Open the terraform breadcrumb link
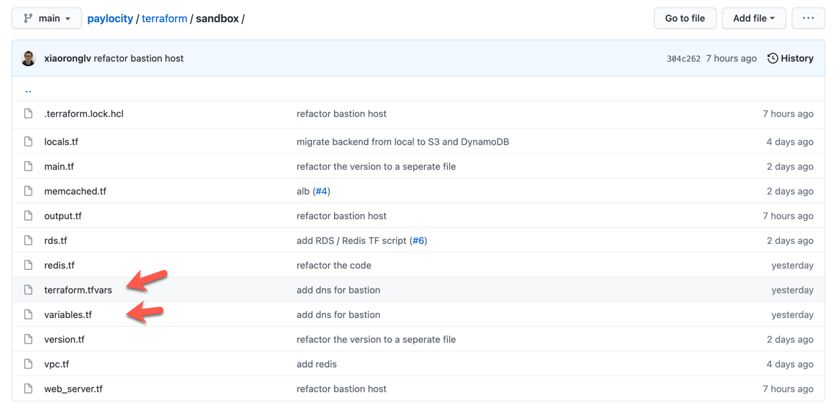The height and width of the screenshot is (415, 836). point(164,18)
